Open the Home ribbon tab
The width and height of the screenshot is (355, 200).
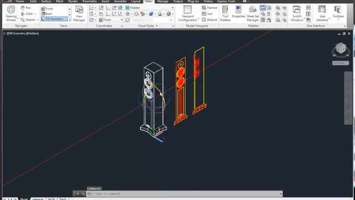20,1
